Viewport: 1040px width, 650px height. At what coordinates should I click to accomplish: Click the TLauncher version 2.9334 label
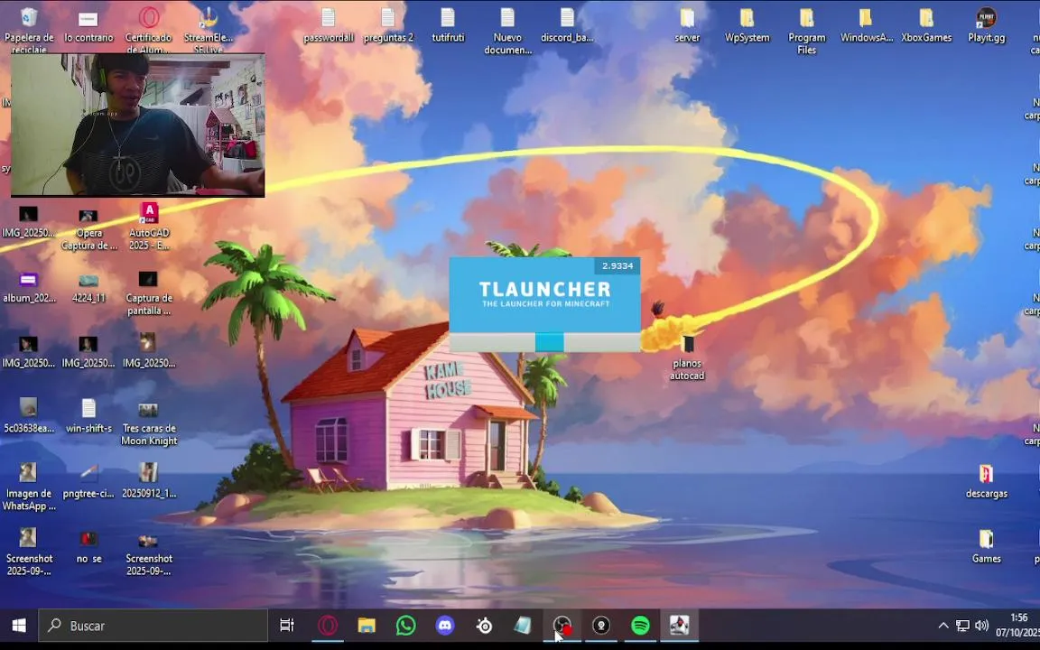pos(617,266)
